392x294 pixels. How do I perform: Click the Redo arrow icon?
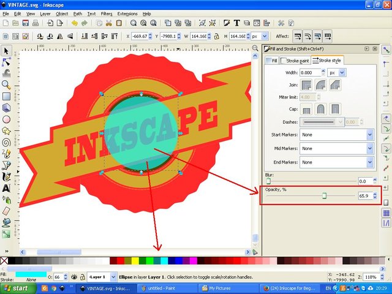point(85,23)
